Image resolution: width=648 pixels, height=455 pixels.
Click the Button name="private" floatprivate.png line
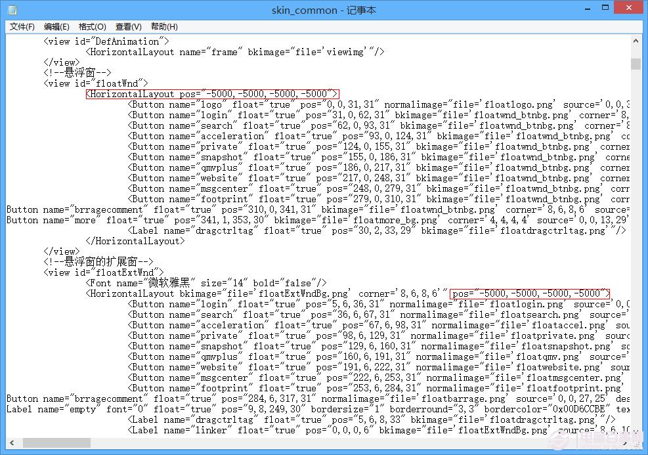tap(379, 336)
